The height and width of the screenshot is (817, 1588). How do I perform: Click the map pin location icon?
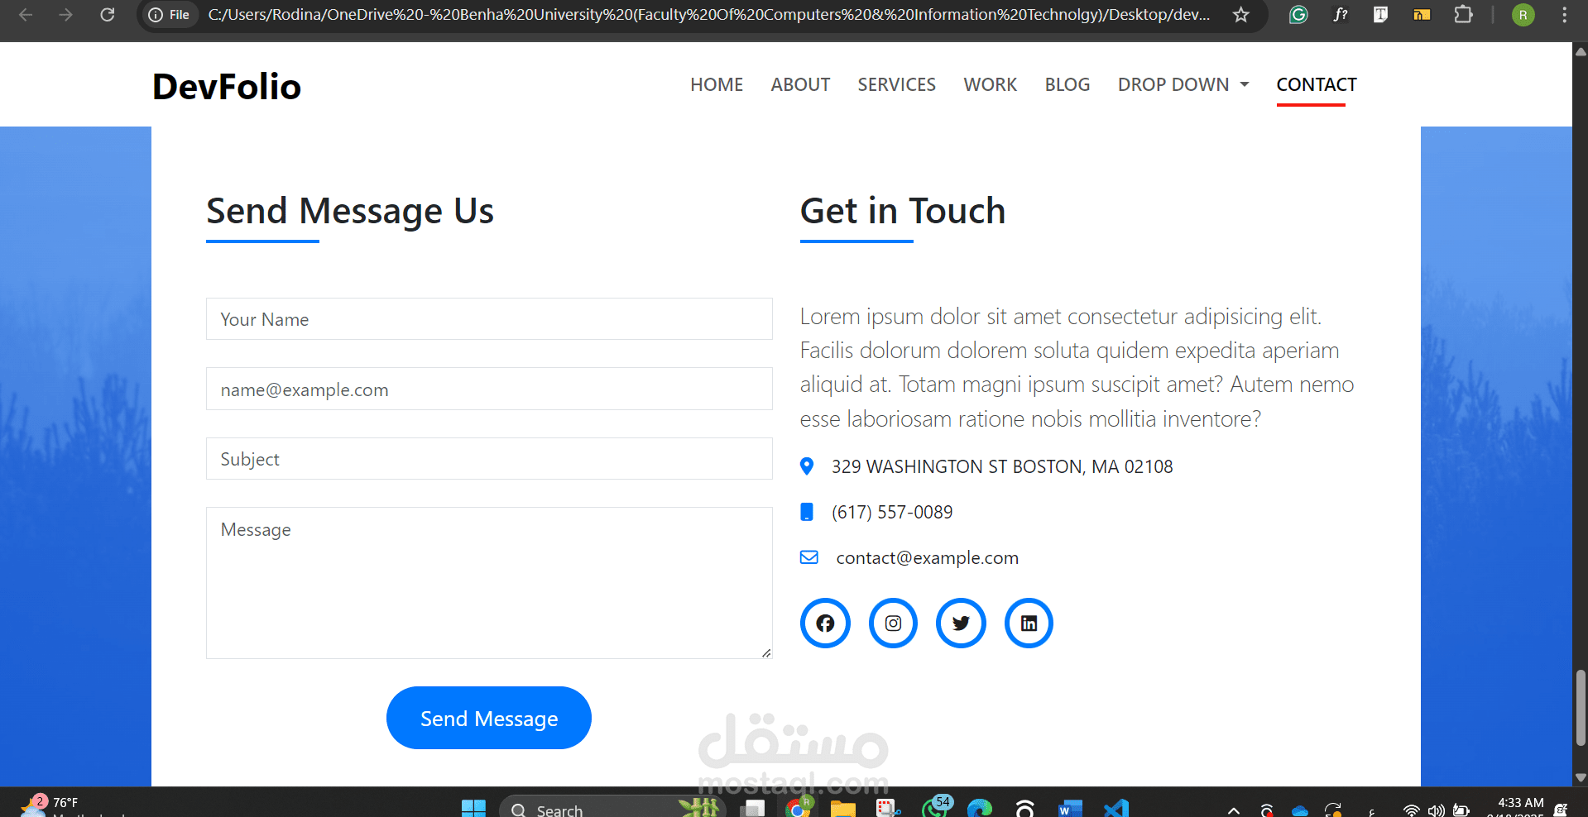(807, 466)
